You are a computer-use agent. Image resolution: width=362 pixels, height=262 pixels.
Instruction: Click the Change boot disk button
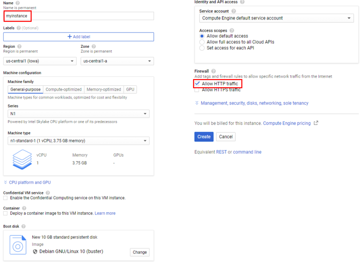tap(140, 252)
